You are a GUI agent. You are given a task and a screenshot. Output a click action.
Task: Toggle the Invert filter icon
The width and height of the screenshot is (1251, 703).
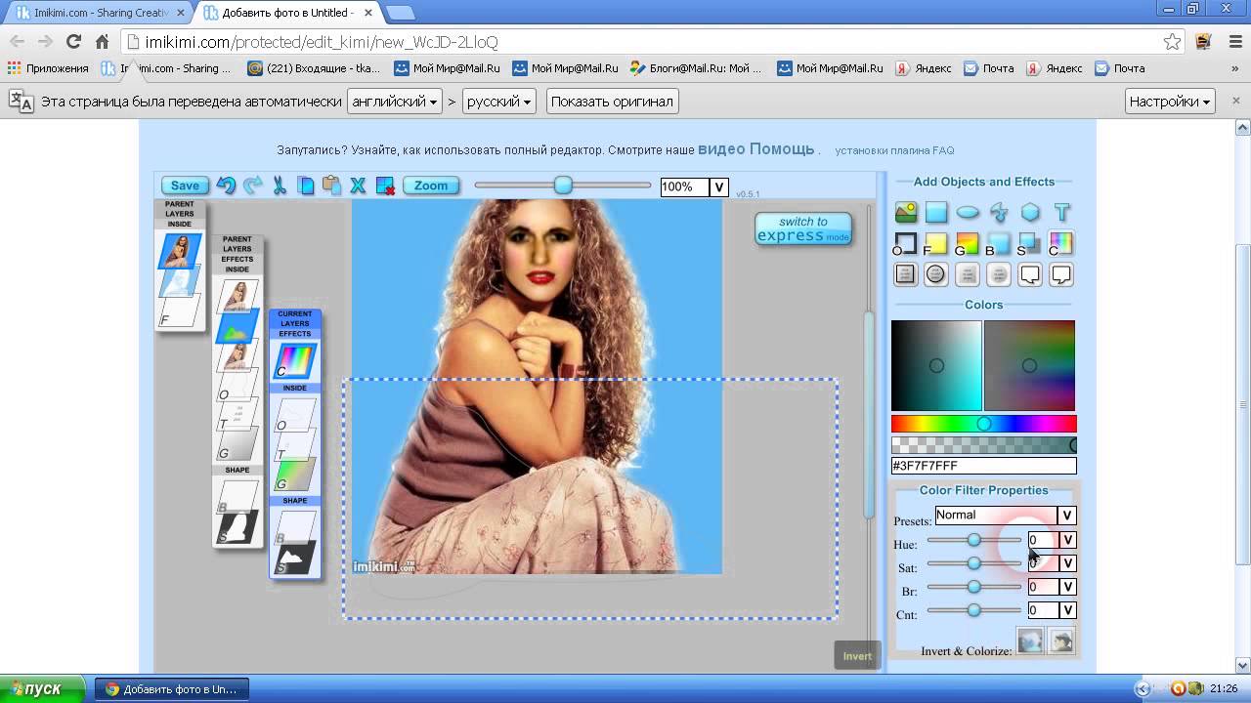[x=1030, y=641]
